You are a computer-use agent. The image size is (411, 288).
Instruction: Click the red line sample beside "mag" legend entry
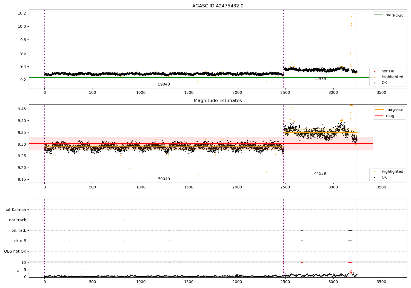pos(379,116)
